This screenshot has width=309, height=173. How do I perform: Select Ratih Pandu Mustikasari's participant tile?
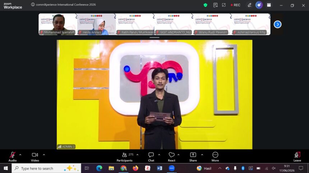[135, 24]
